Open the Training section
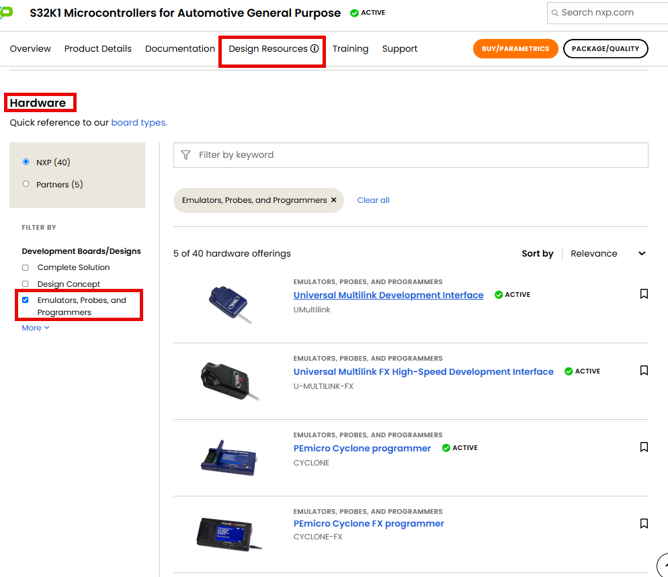668x577 pixels. point(350,48)
